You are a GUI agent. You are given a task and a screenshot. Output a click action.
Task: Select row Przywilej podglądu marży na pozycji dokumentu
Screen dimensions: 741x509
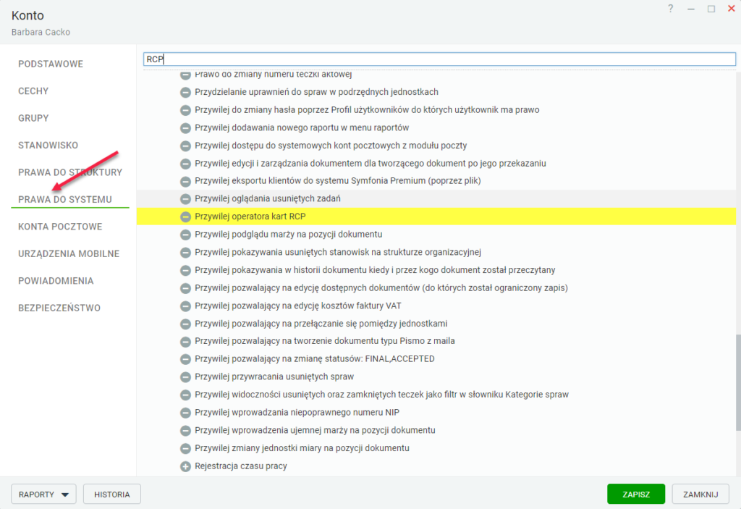point(436,235)
